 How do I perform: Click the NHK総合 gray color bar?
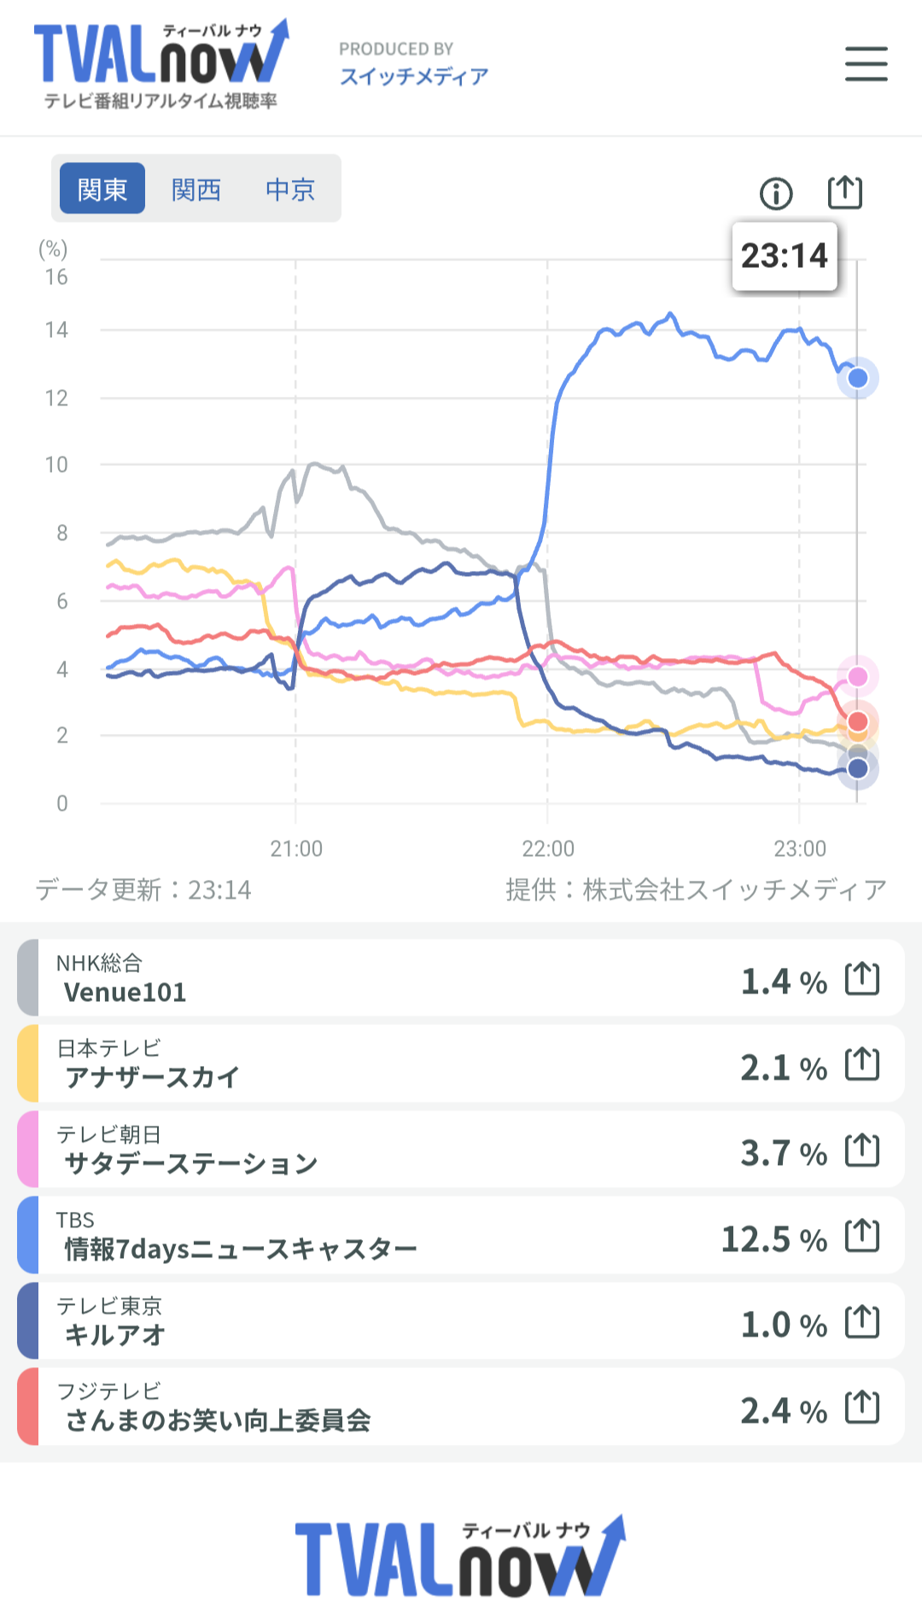[28, 978]
